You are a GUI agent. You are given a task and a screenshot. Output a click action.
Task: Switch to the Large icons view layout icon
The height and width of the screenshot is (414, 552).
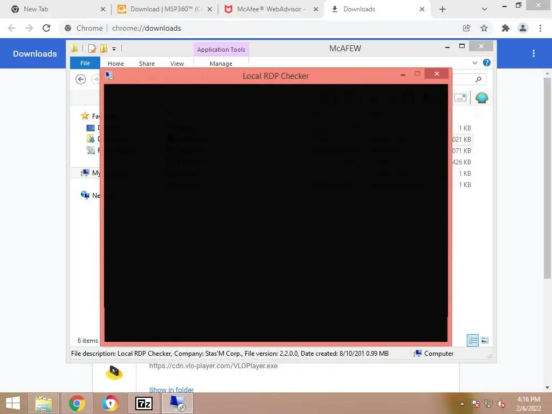click(x=485, y=340)
